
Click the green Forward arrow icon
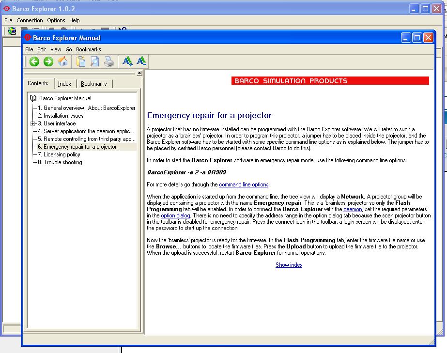pyautogui.click(x=48, y=61)
